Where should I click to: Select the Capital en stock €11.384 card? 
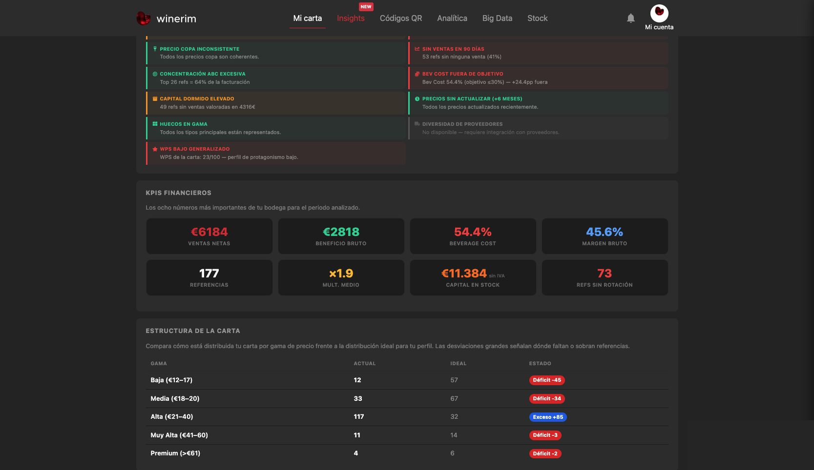click(x=473, y=277)
